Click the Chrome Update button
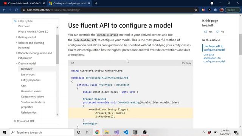Image resolution: width=242 pixels, height=136 pixels. (x=233, y=10)
